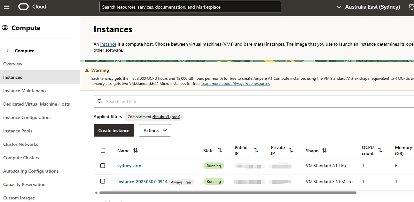Click the Create instance button
The height and width of the screenshot is (202, 414).
[x=114, y=131]
